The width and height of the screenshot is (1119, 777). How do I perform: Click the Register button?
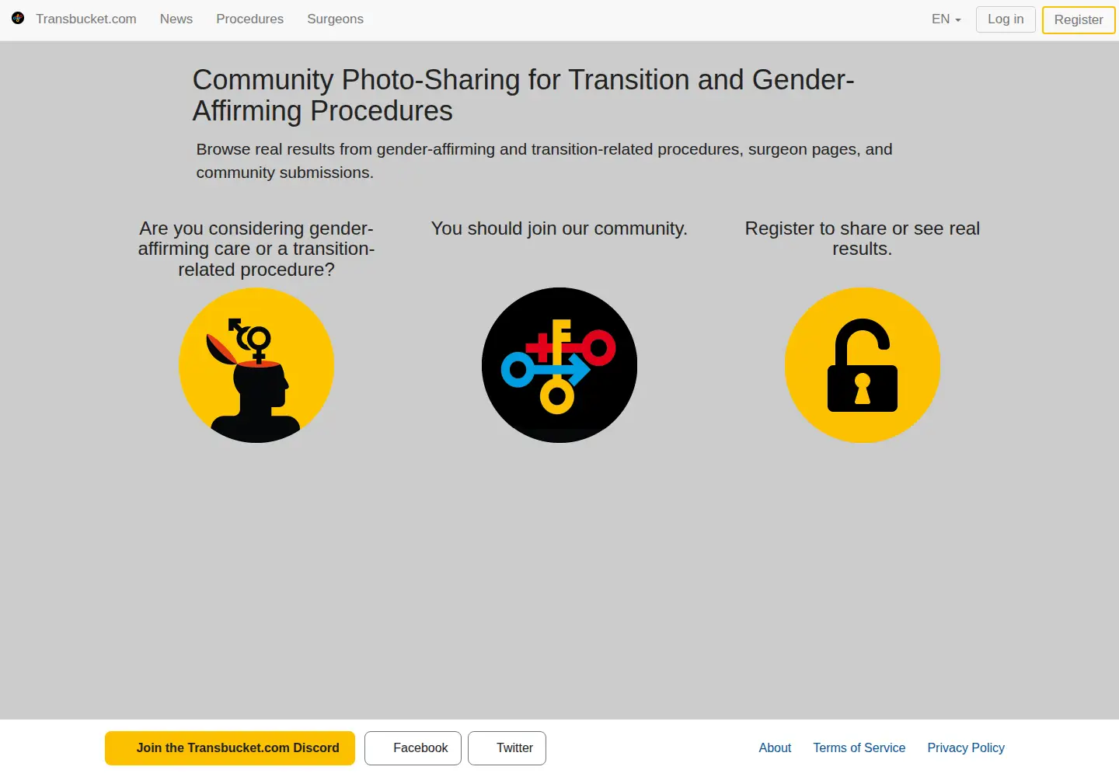[1079, 20]
